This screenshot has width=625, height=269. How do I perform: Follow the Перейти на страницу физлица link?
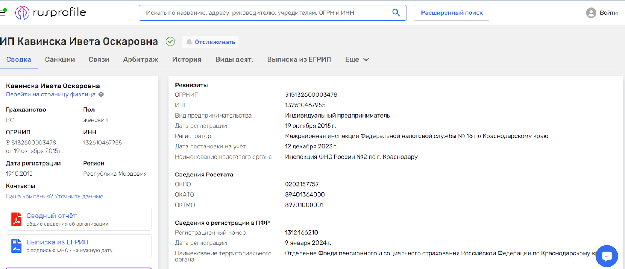(50, 94)
